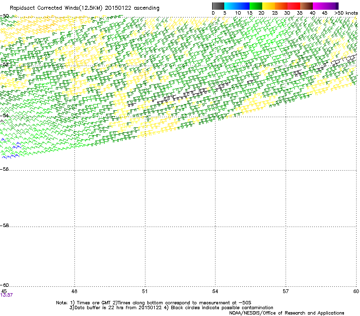The image size is (360, 316).
Task: Click the legend scale value '5'
Action: click(x=225, y=13)
